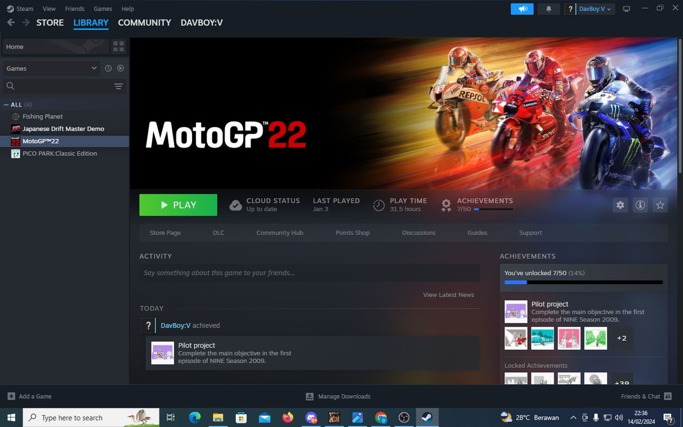Open advanced filter options icon

pos(118,86)
